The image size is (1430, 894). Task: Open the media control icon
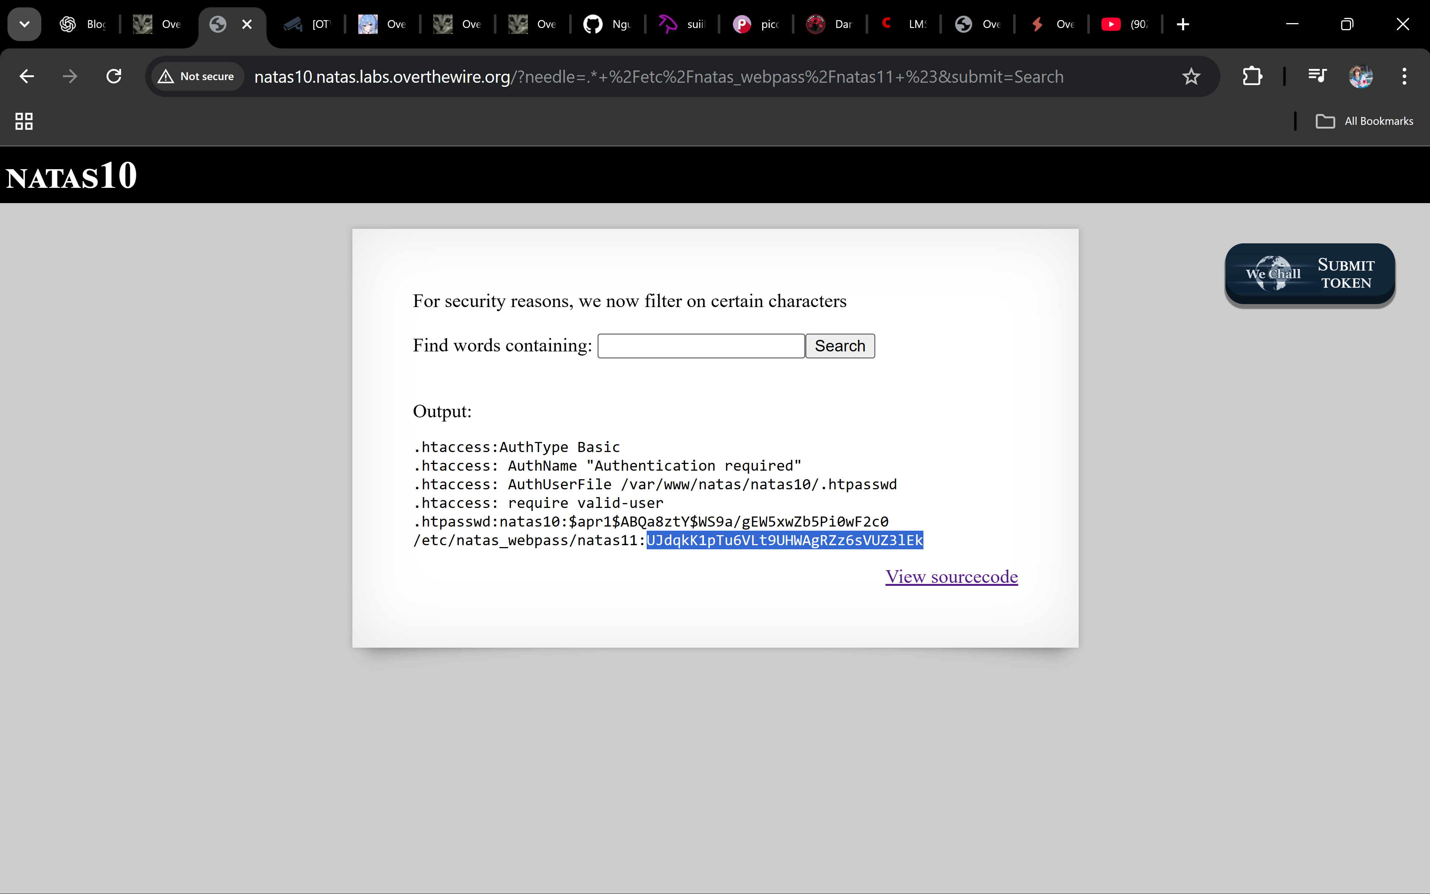click(x=1317, y=76)
